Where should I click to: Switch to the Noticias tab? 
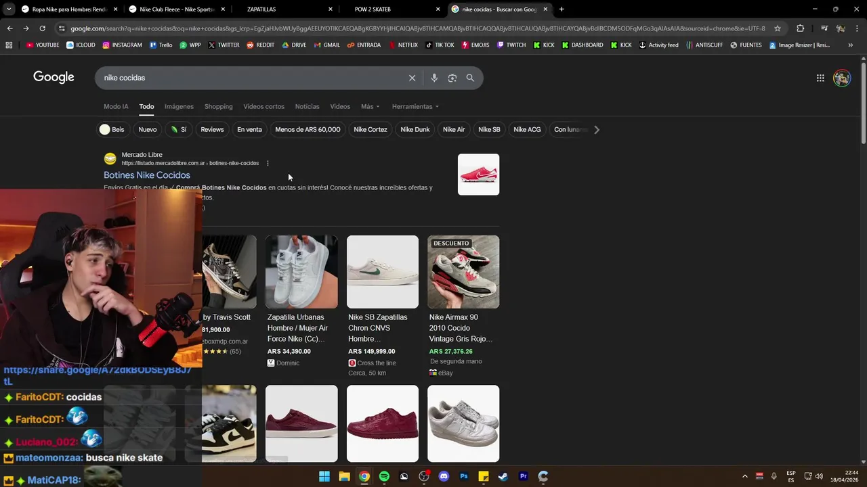click(x=307, y=106)
